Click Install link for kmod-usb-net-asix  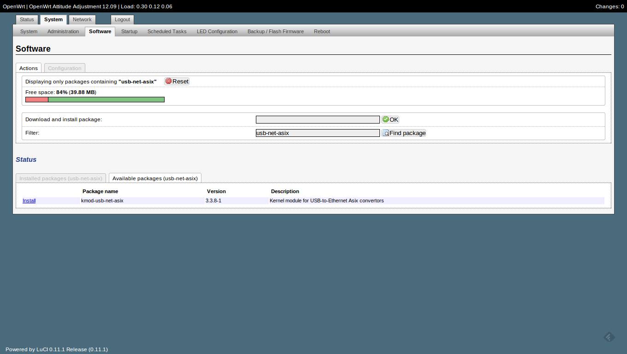tap(29, 201)
